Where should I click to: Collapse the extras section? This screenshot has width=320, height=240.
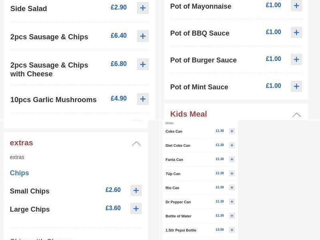136,143
